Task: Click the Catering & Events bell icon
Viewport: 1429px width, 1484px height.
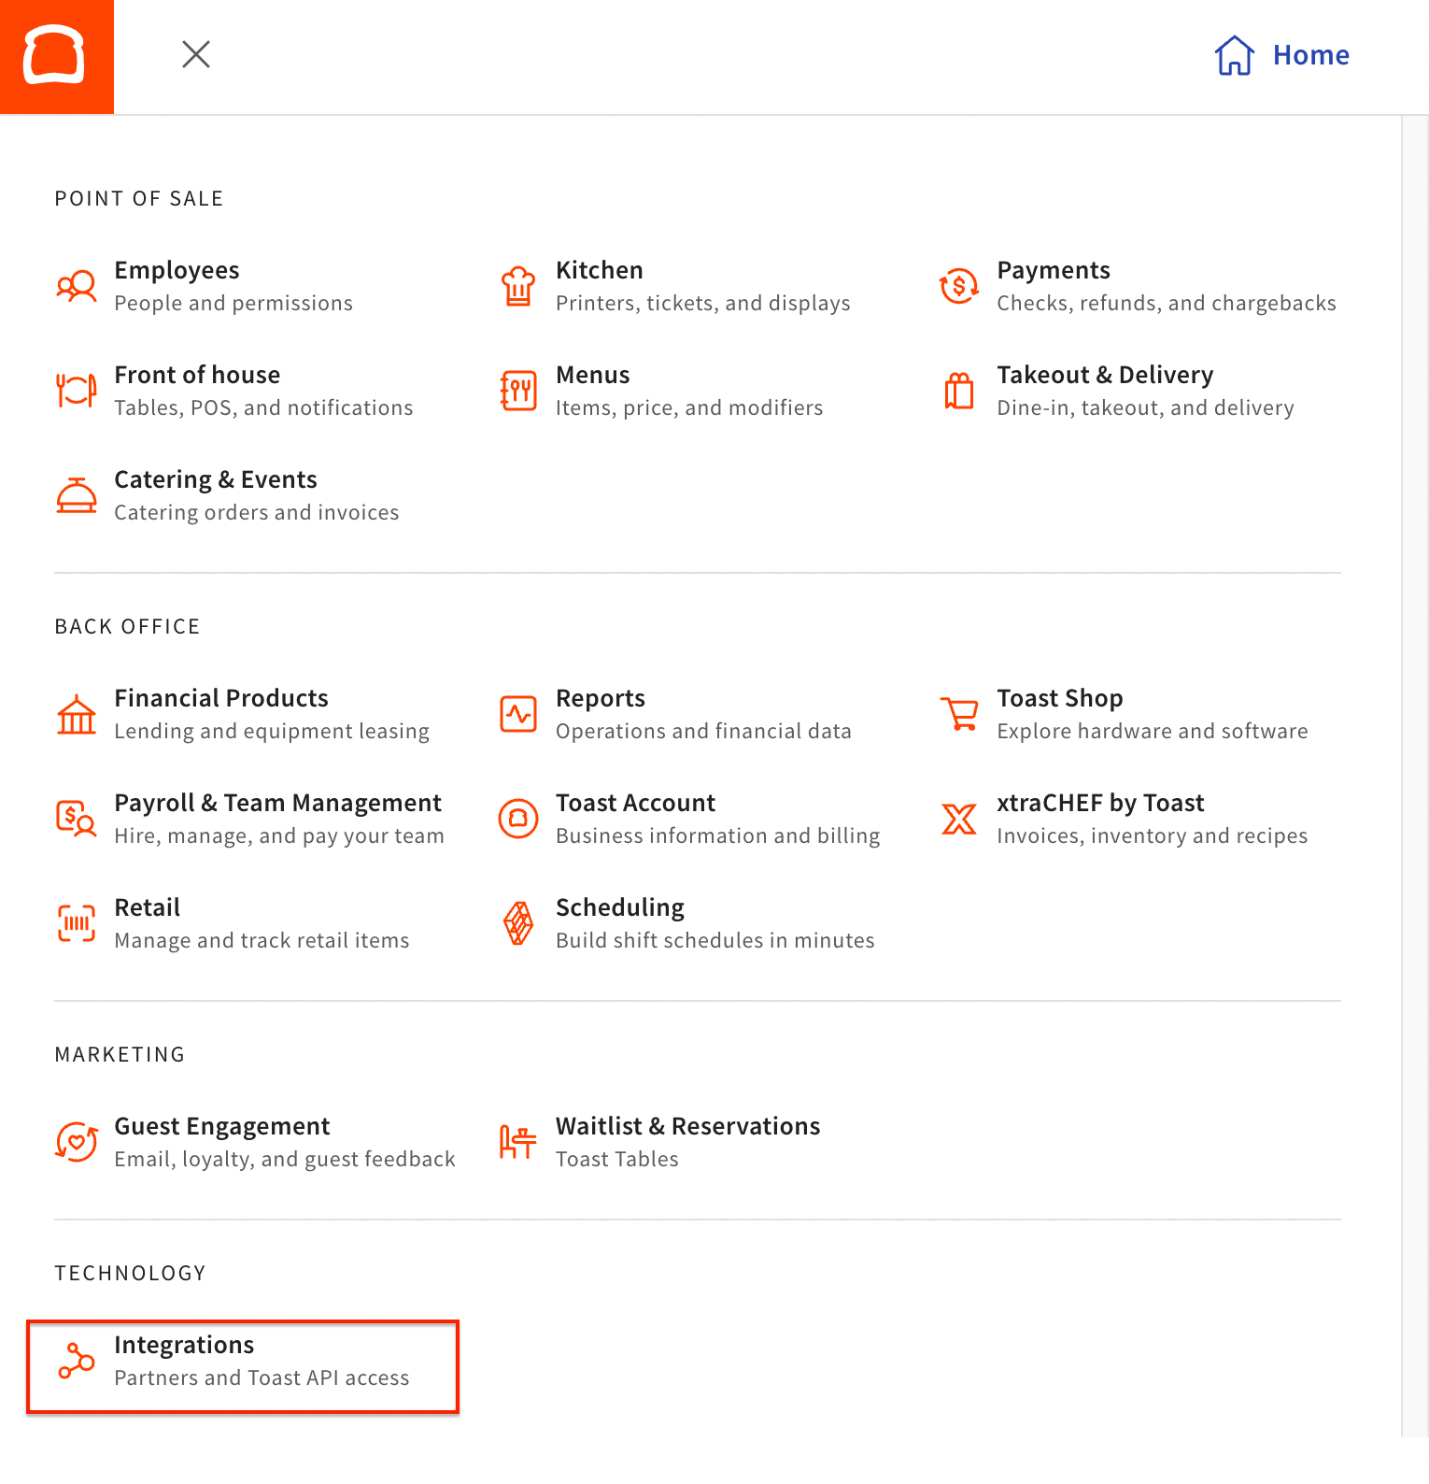Action: tap(77, 495)
